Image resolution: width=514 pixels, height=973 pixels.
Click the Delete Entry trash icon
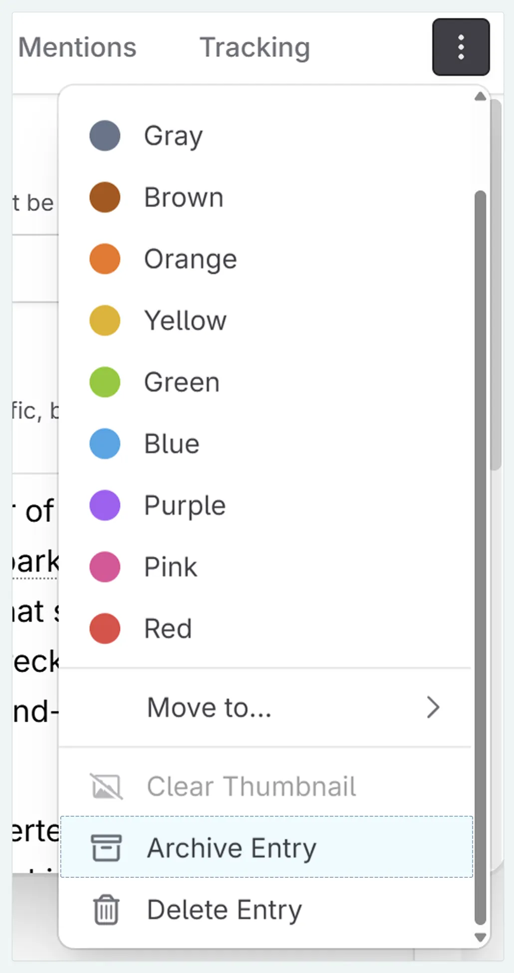coord(106,910)
